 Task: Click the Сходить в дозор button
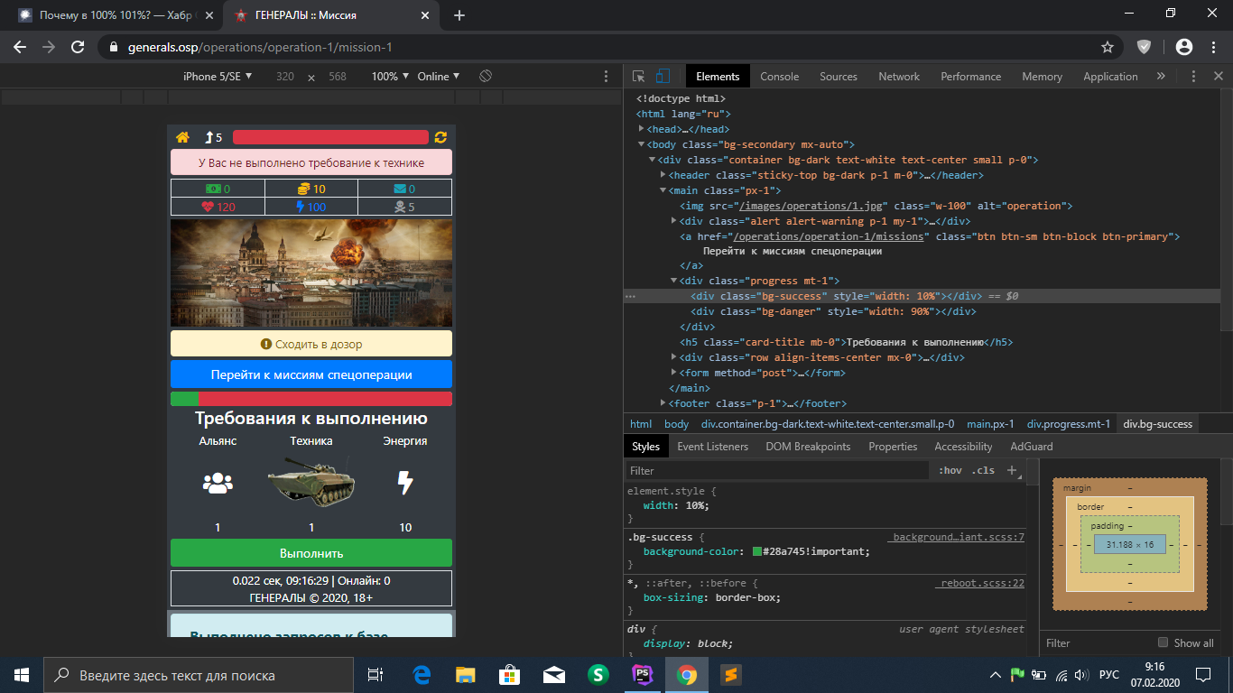click(311, 344)
